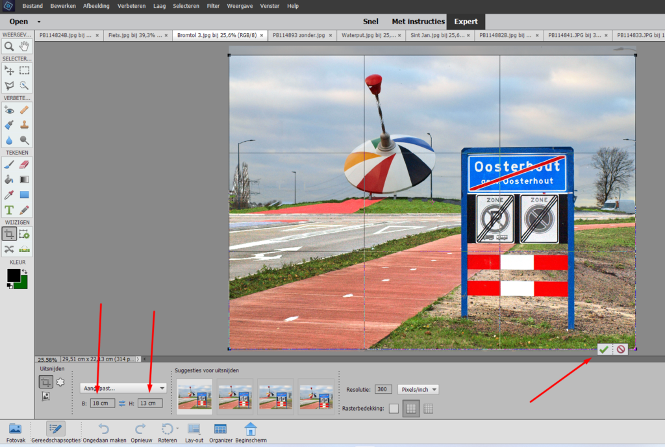
Task: Activate the Clone Stamp tool
Action: (25, 125)
